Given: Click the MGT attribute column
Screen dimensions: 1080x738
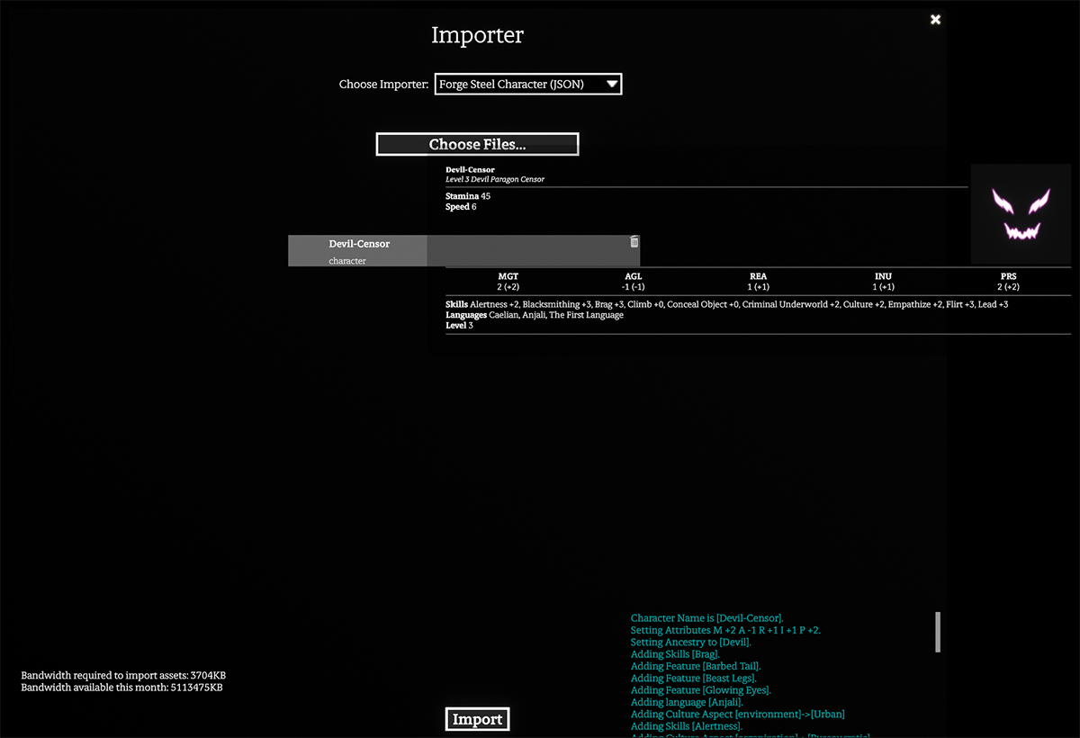Looking at the screenshot, I should pos(508,282).
